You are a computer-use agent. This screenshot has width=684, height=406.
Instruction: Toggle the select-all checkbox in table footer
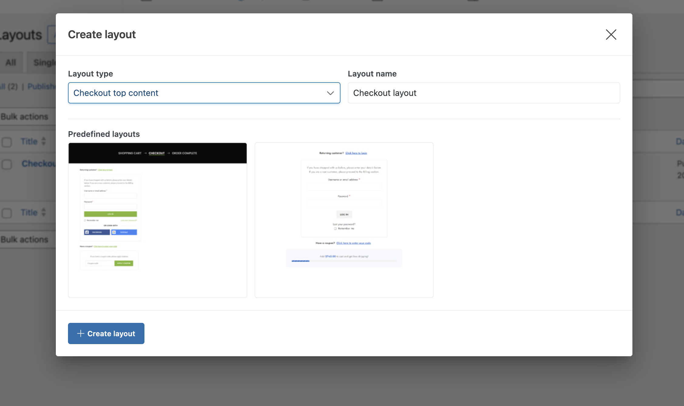7,213
